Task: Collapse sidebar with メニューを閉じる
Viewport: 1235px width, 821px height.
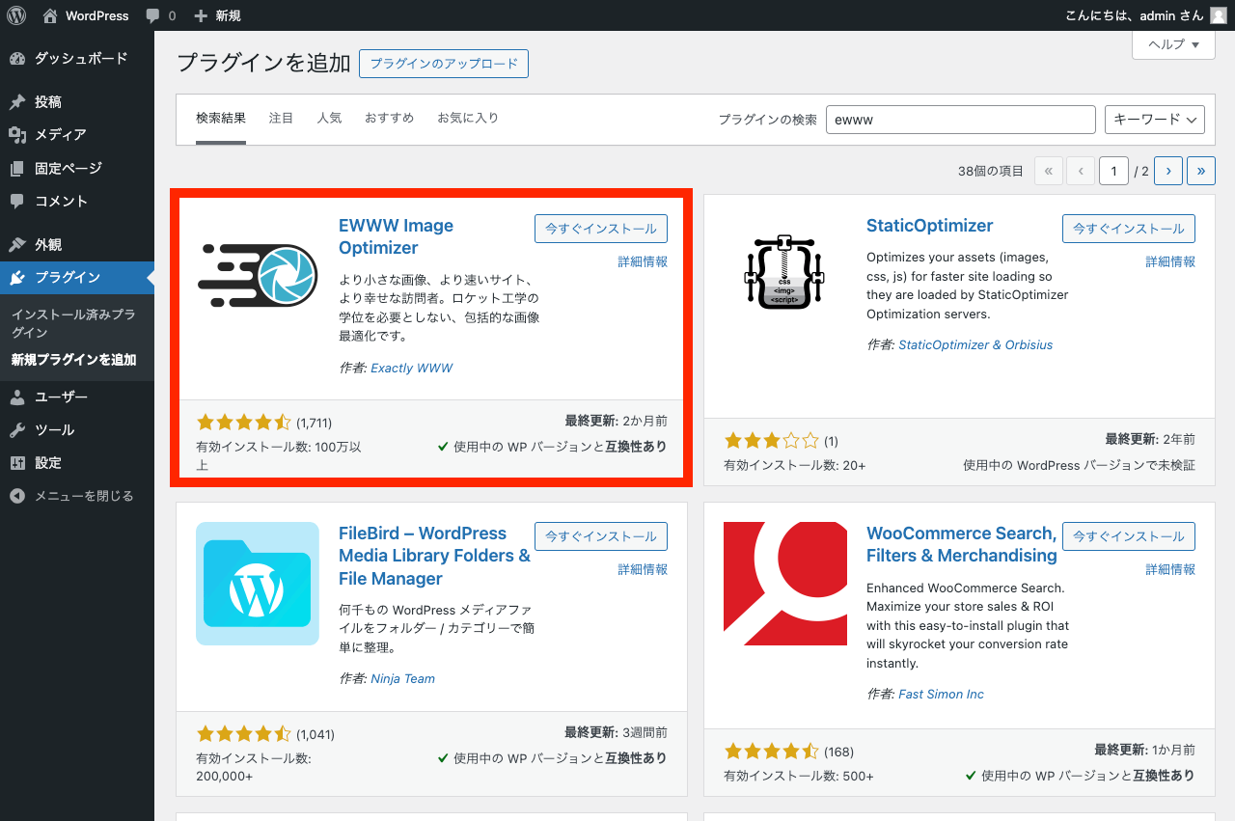Action: [x=77, y=496]
